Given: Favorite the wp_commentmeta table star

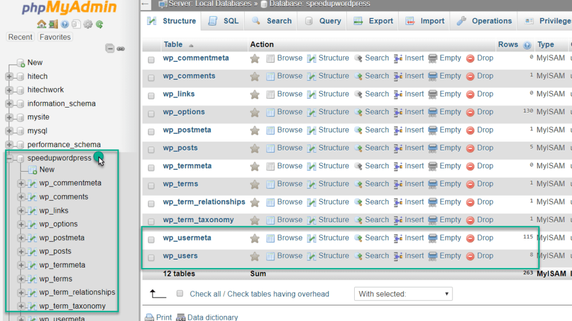Looking at the screenshot, I should tap(255, 58).
